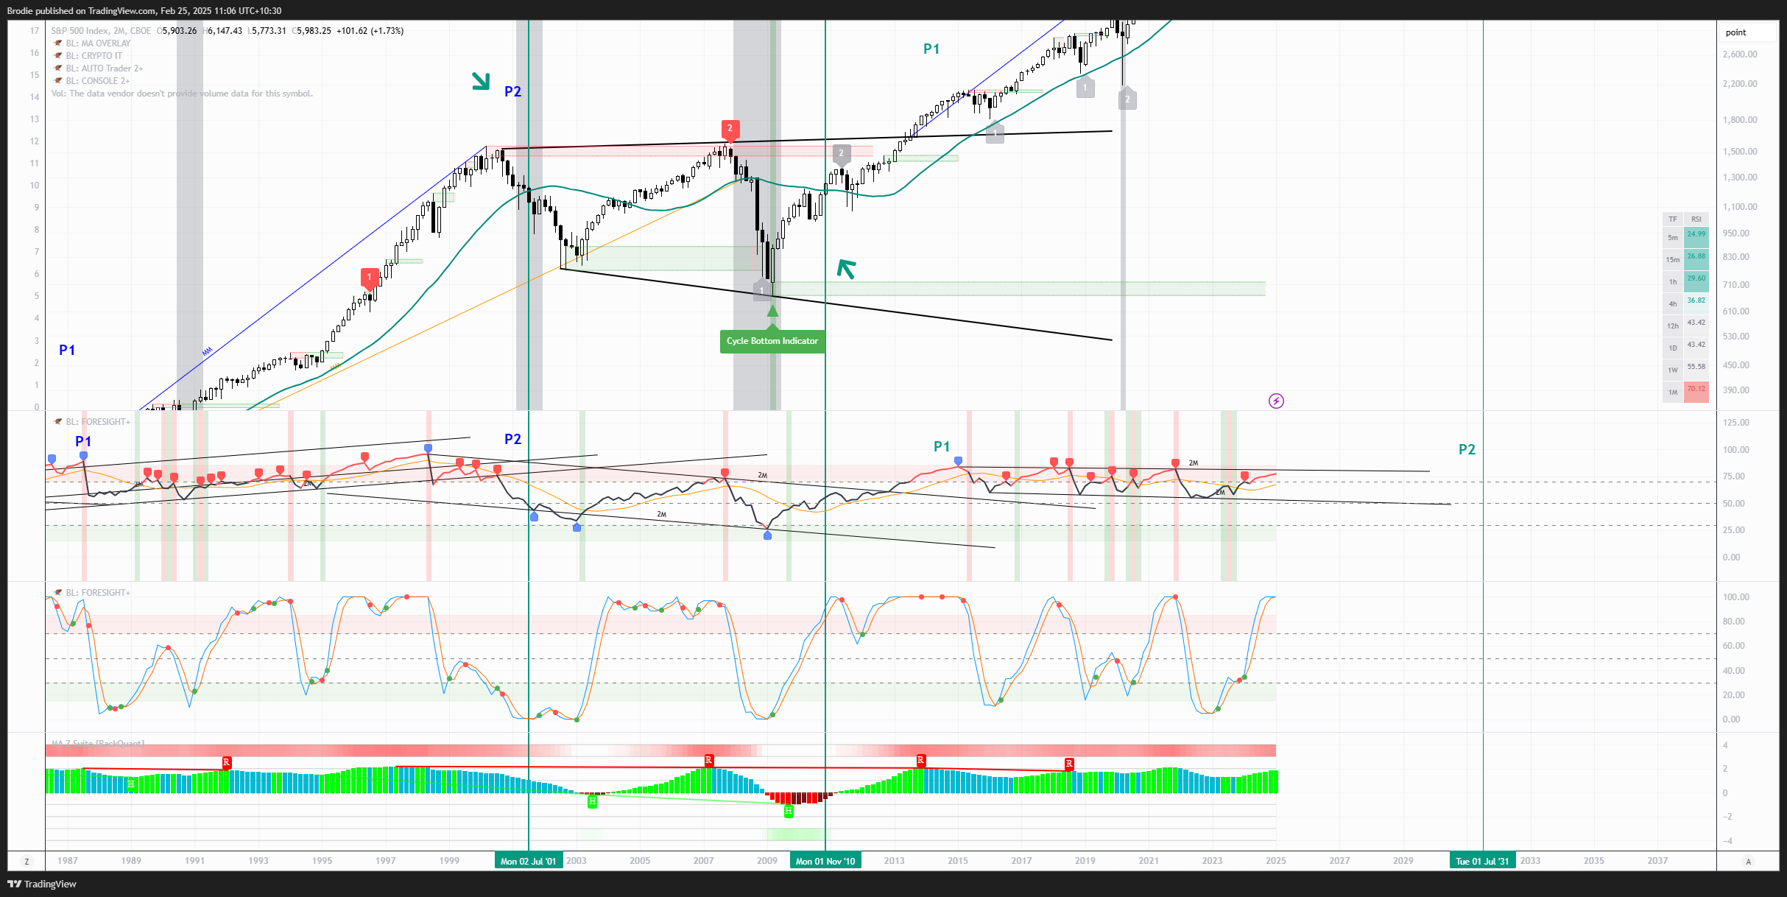Viewport: 1787px width, 897px height.
Task: Click the 1,100.00 price axis label
Action: [1738, 207]
